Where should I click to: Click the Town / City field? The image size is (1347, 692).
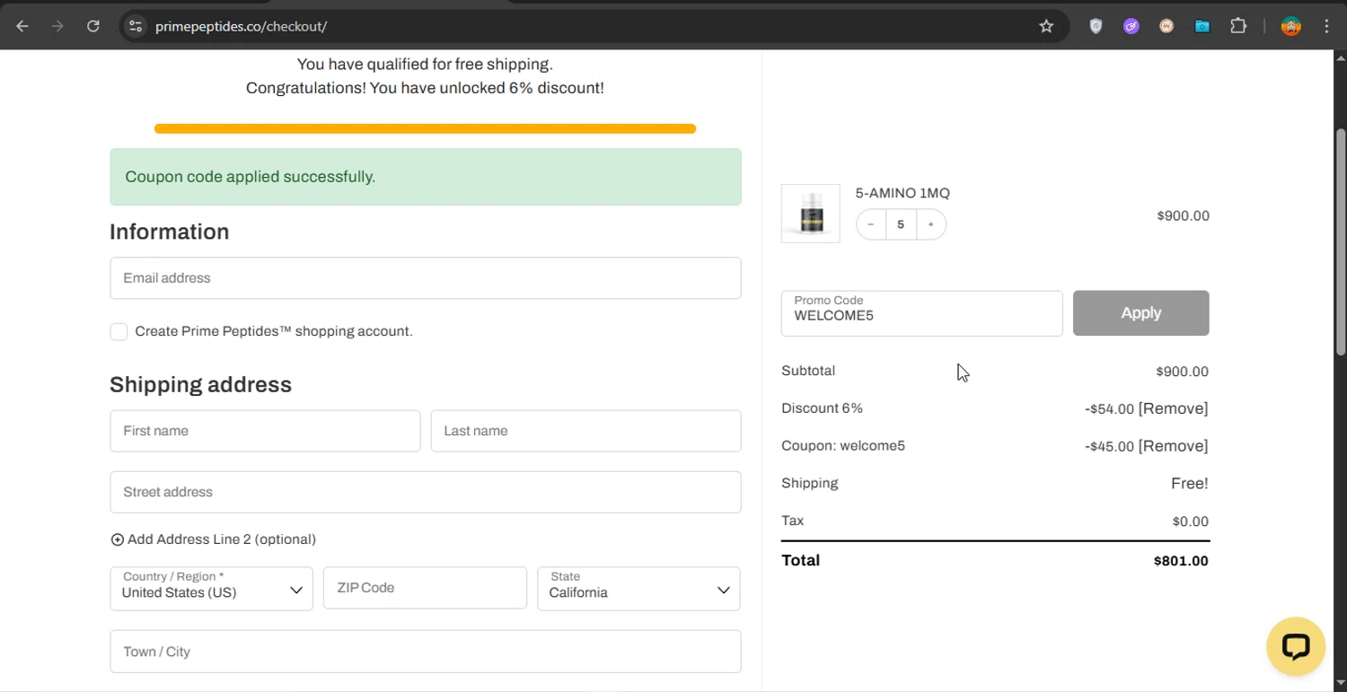pos(426,652)
